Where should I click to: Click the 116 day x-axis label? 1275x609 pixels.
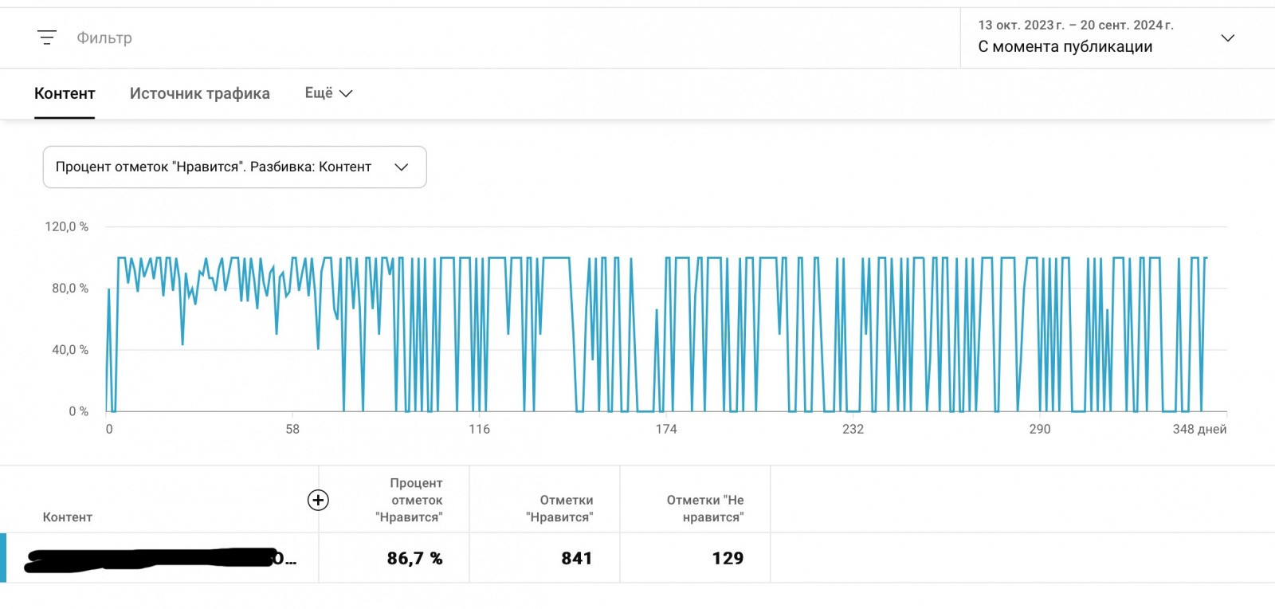(x=479, y=429)
